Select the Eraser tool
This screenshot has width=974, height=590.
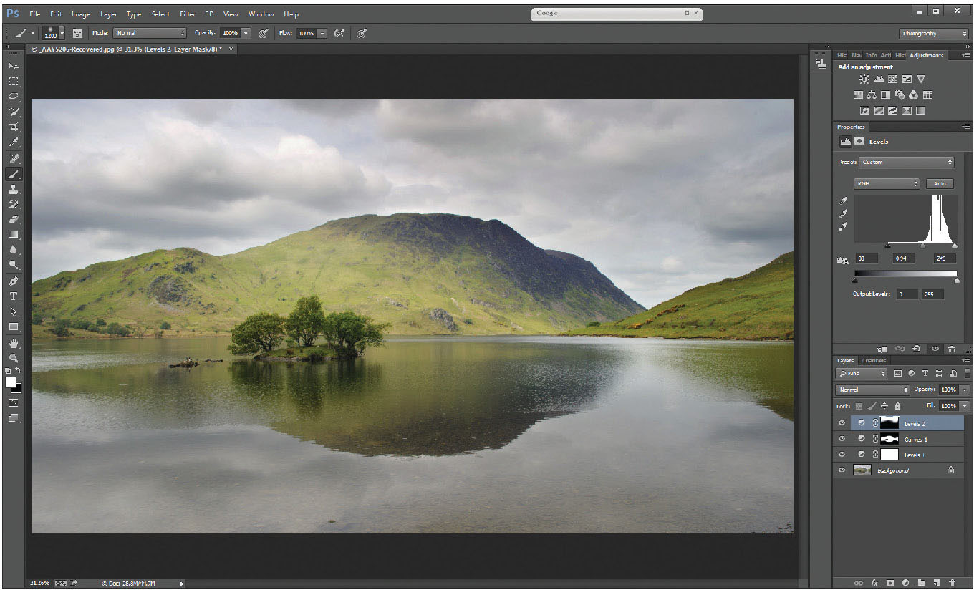(x=13, y=219)
